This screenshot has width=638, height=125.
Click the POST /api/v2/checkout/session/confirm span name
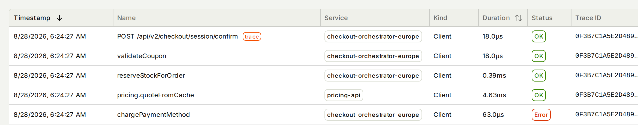(x=177, y=36)
